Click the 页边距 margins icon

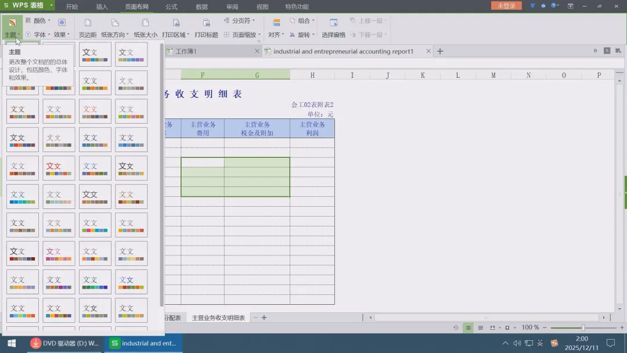(88, 23)
